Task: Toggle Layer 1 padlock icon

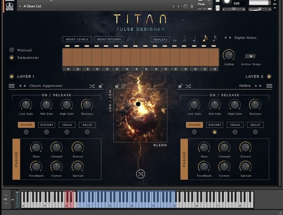Action: 101,86
